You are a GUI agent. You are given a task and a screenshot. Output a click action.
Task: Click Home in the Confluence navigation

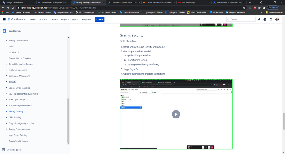coord(33,19)
